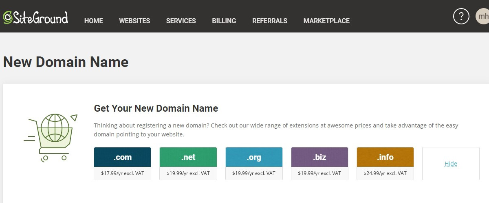The image size is (489, 203).
Task: Open the SERVICES menu item
Action: point(181,21)
